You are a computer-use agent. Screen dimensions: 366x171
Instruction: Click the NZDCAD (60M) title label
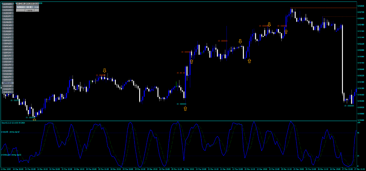point(28,7)
